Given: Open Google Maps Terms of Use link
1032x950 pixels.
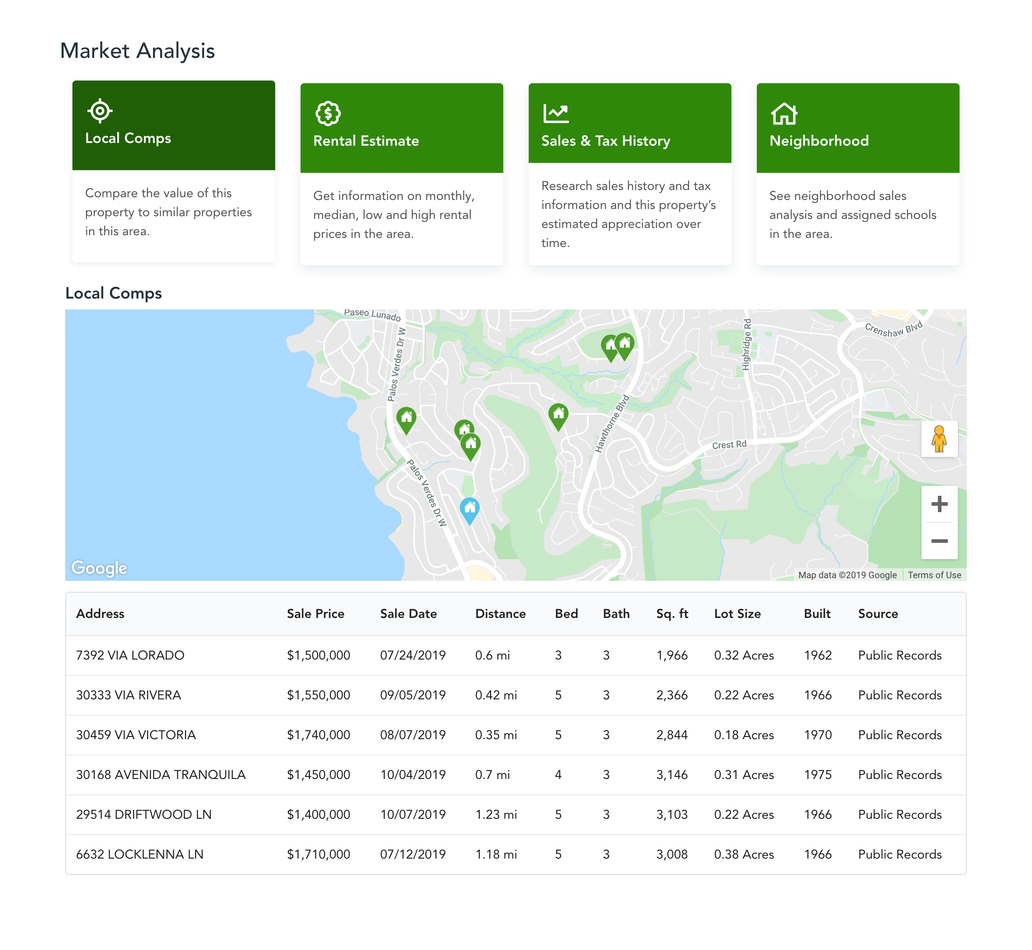Looking at the screenshot, I should click(x=934, y=575).
